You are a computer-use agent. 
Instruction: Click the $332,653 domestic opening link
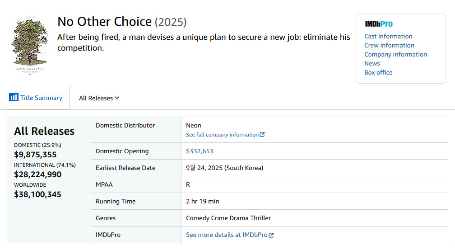coord(200,151)
